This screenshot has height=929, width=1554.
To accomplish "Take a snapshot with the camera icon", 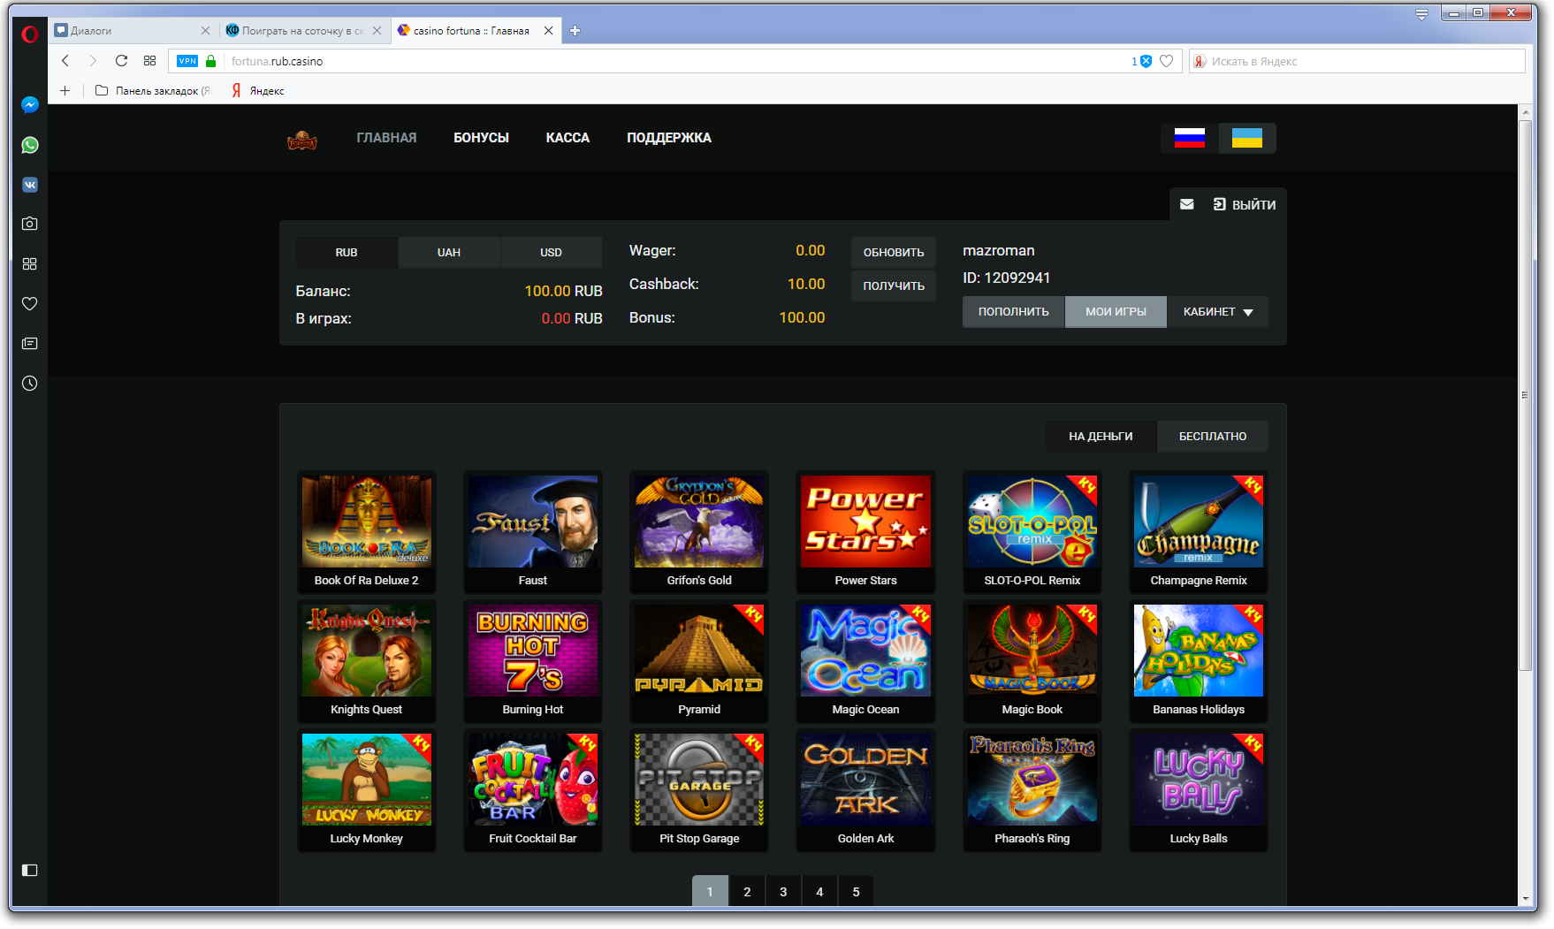I will tap(30, 224).
